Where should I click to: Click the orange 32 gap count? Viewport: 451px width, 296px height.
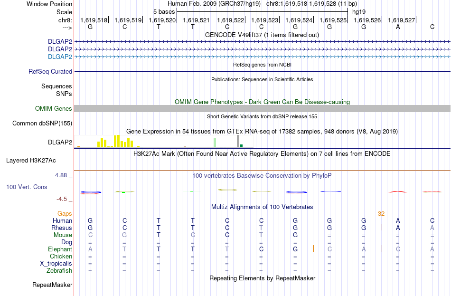pos(381,214)
